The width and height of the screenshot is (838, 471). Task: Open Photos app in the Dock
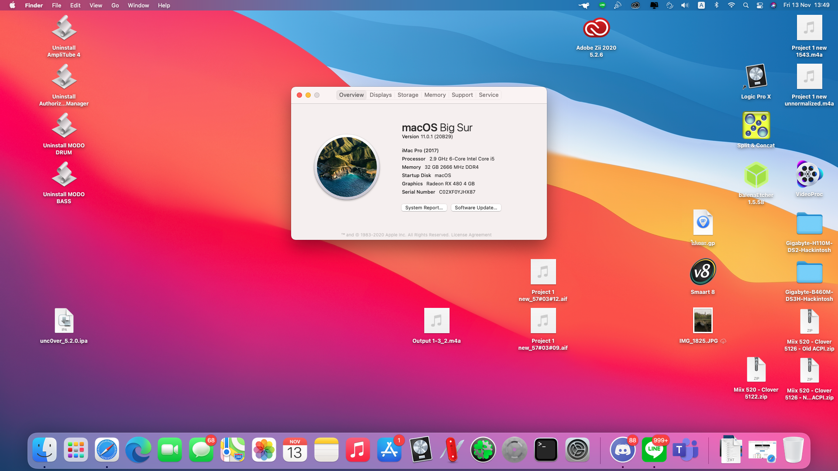click(x=264, y=450)
